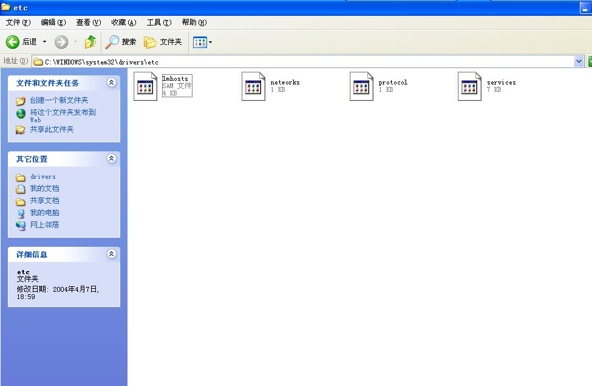Image resolution: width=592 pixels, height=386 pixels.
Task: Open 我的电脑 from other places
Action: pyautogui.click(x=44, y=213)
